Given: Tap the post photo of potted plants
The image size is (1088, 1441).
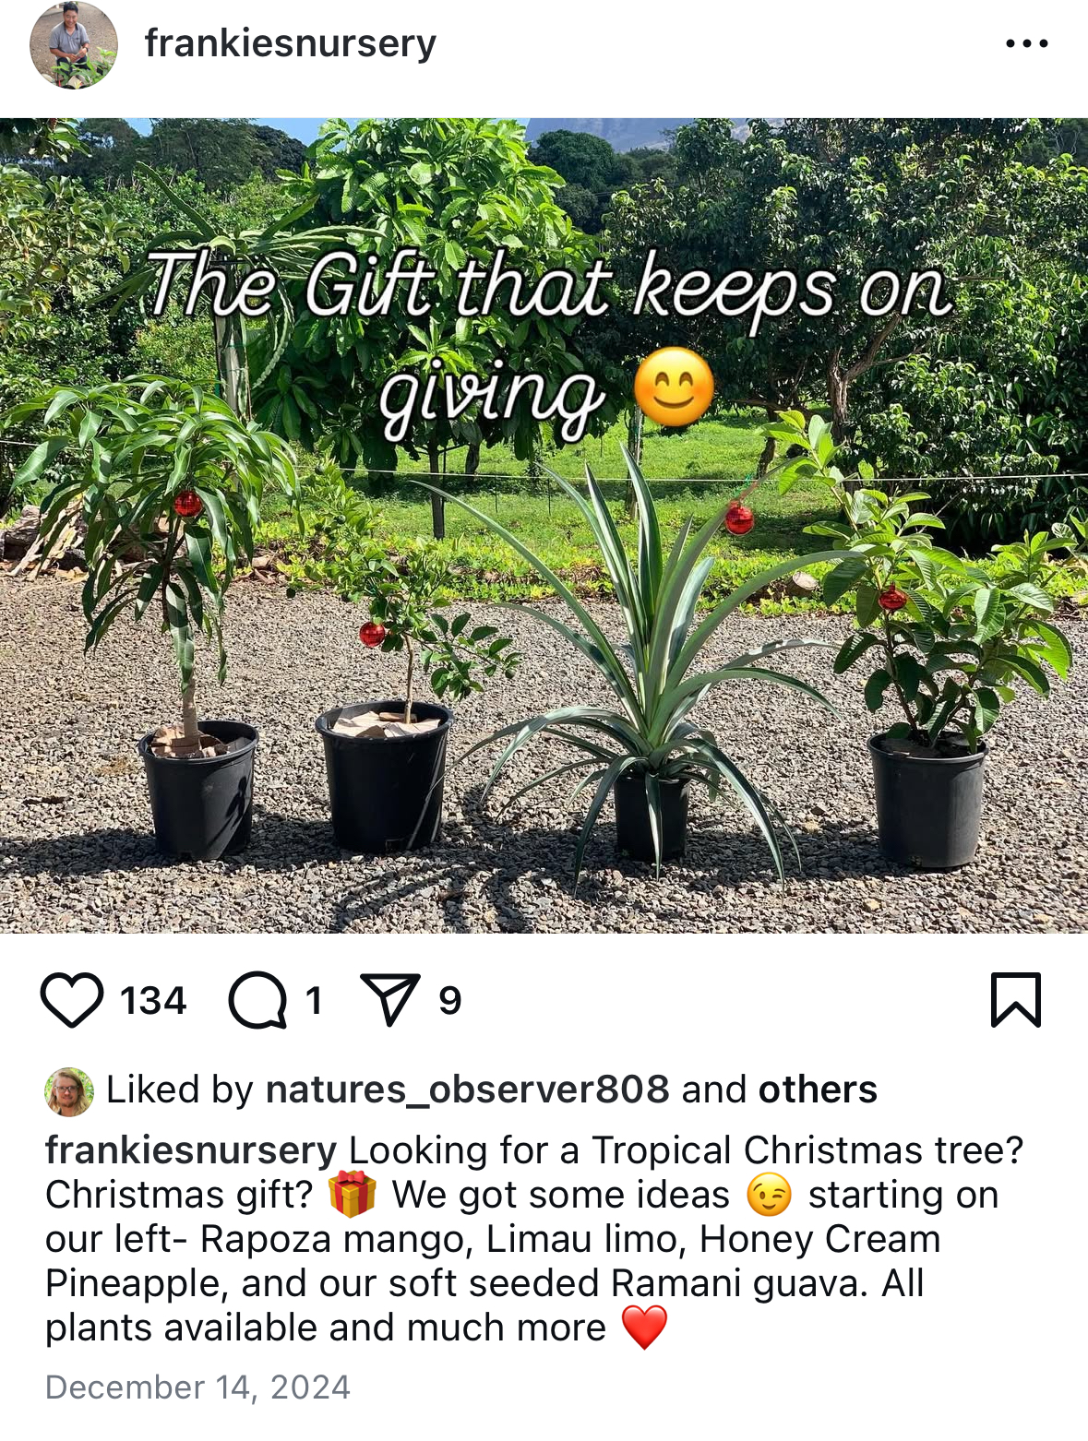Looking at the screenshot, I should click(x=544, y=525).
